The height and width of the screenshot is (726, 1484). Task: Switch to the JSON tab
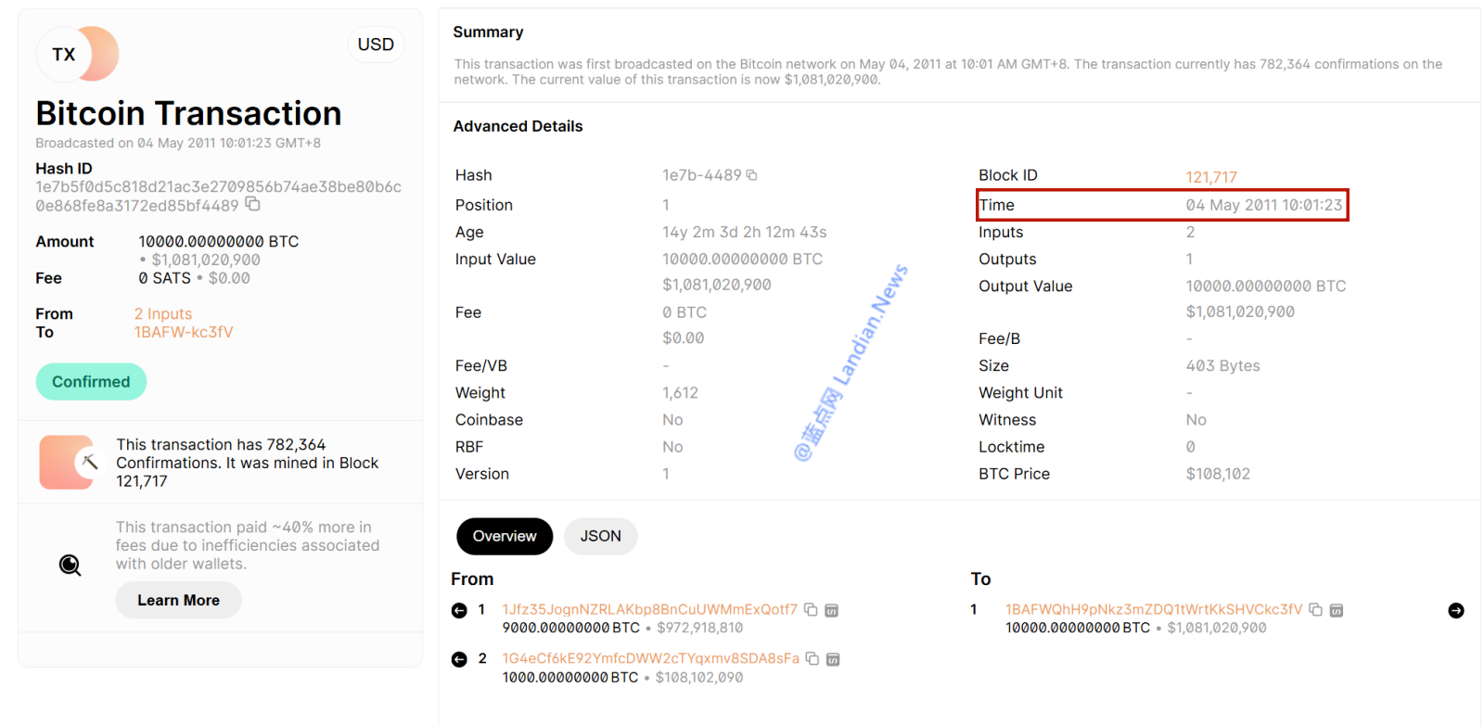[601, 536]
